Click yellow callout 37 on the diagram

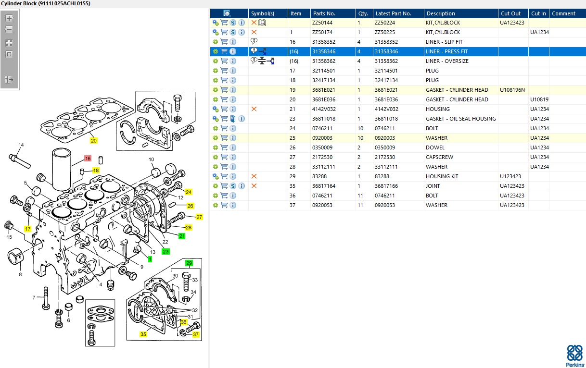tap(196, 334)
